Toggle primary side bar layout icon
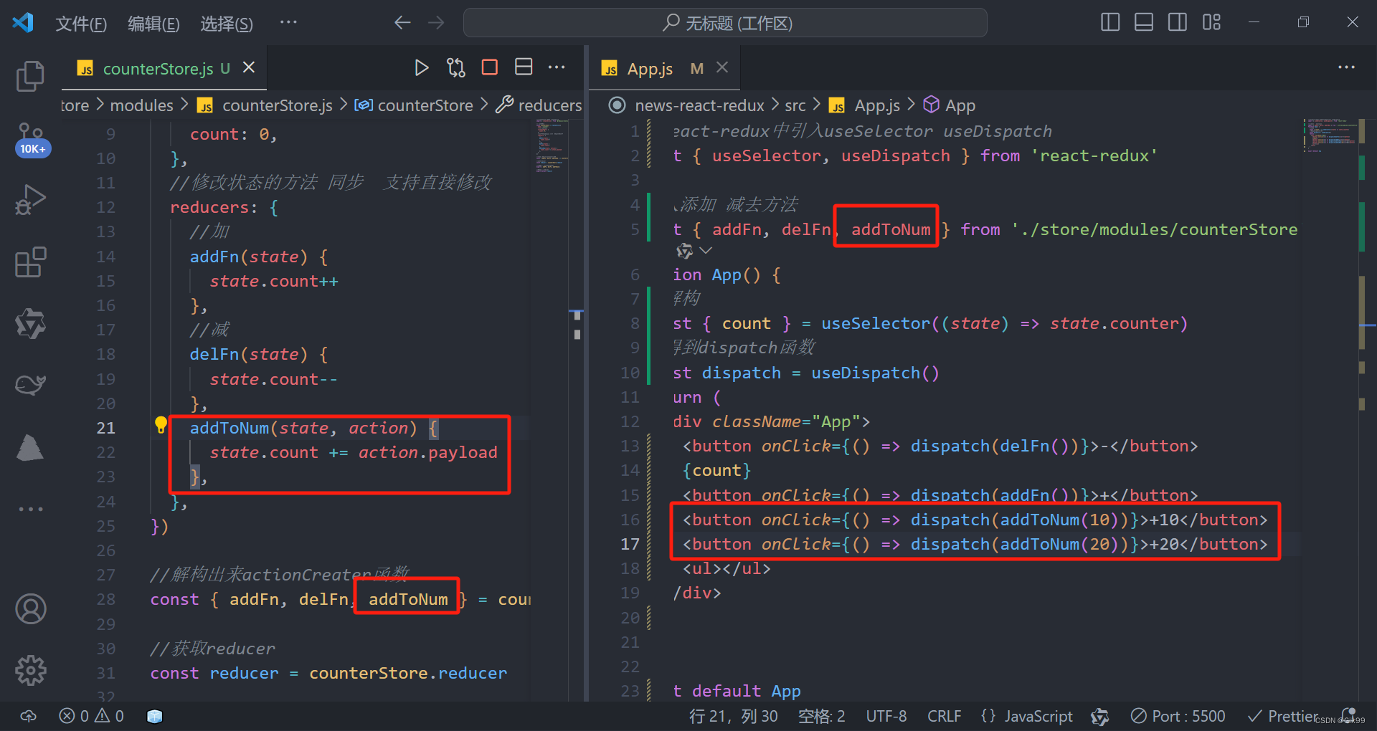1377x731 pixels. pos(1109,22)
